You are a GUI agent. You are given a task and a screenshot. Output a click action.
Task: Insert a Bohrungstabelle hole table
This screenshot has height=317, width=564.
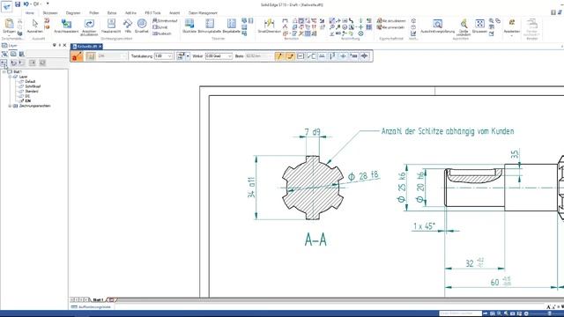point(210,26)
